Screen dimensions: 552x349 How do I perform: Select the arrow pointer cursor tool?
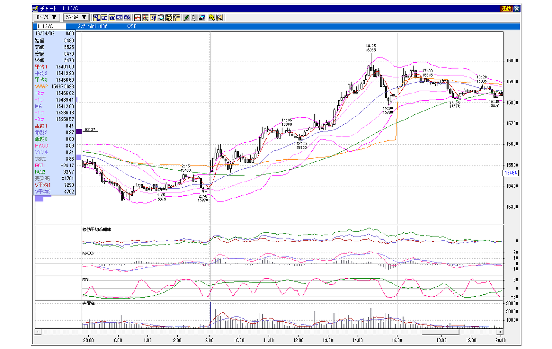[194, 18]
